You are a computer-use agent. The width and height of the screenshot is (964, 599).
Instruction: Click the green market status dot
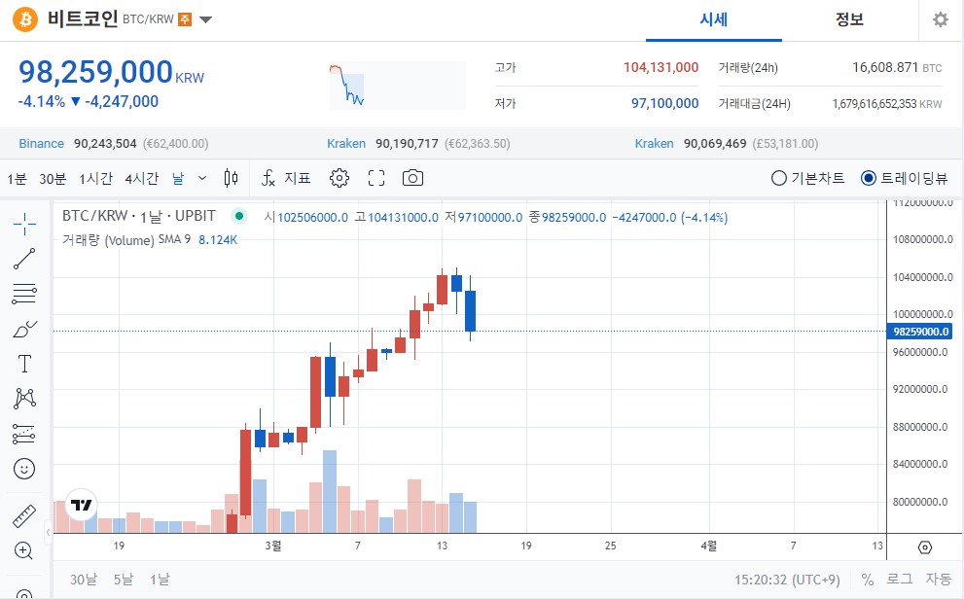(x=239, y=216)
